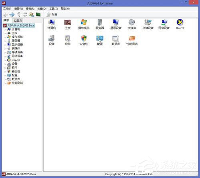Click the 报告 report toolbar button
The width and height of the screenshot is (200, 178).
click(52, 14)
